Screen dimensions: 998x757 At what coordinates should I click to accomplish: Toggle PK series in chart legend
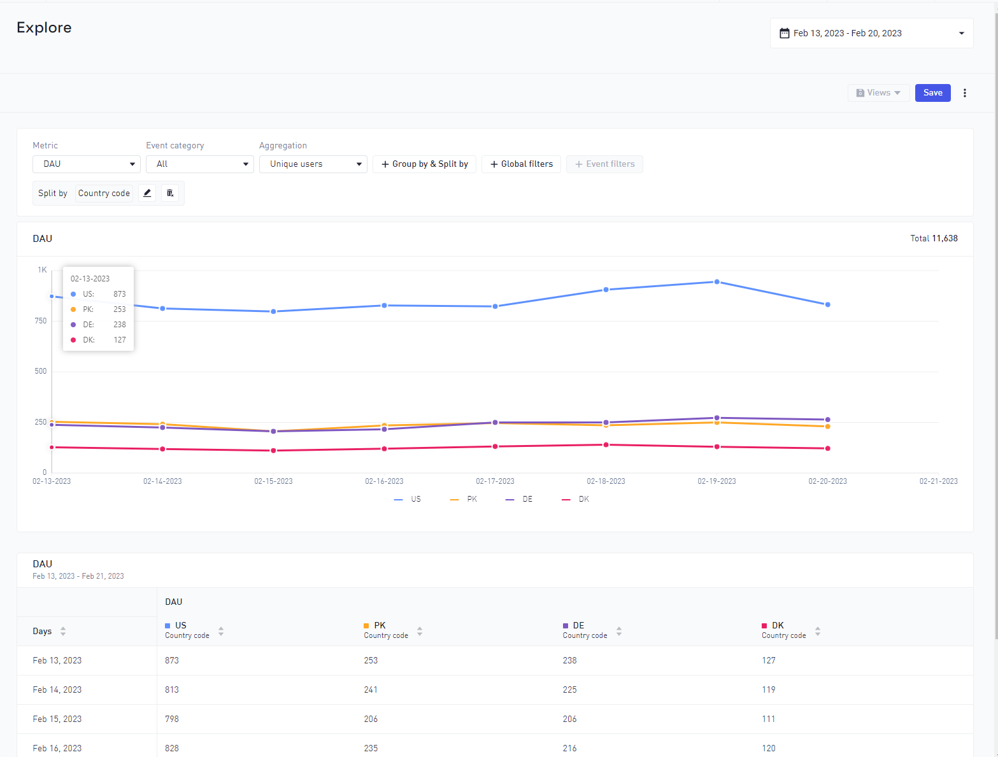pyautogui.click(x=464, y=499)
